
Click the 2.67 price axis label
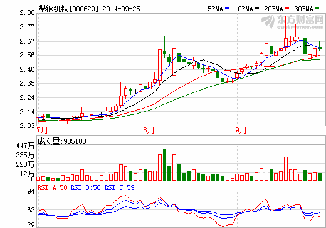pos(27,41)
